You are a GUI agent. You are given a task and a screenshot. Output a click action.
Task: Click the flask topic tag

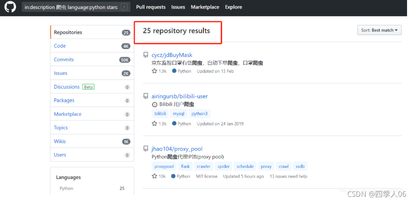185,166
